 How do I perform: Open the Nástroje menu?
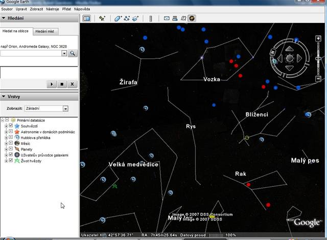52,9
